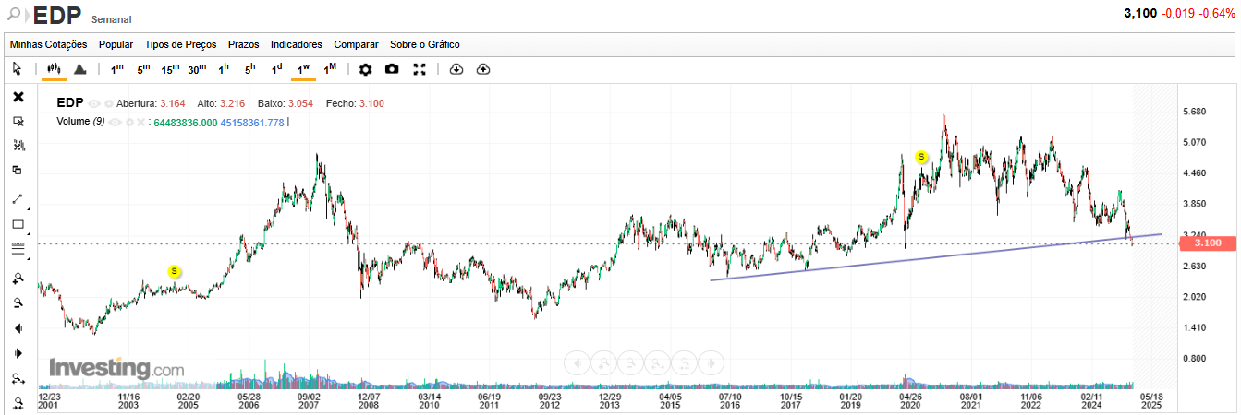This screenshot has width=1241, height=415.
Task: Click the 05/18 2025 date axis label
Action: (1151, 399)
